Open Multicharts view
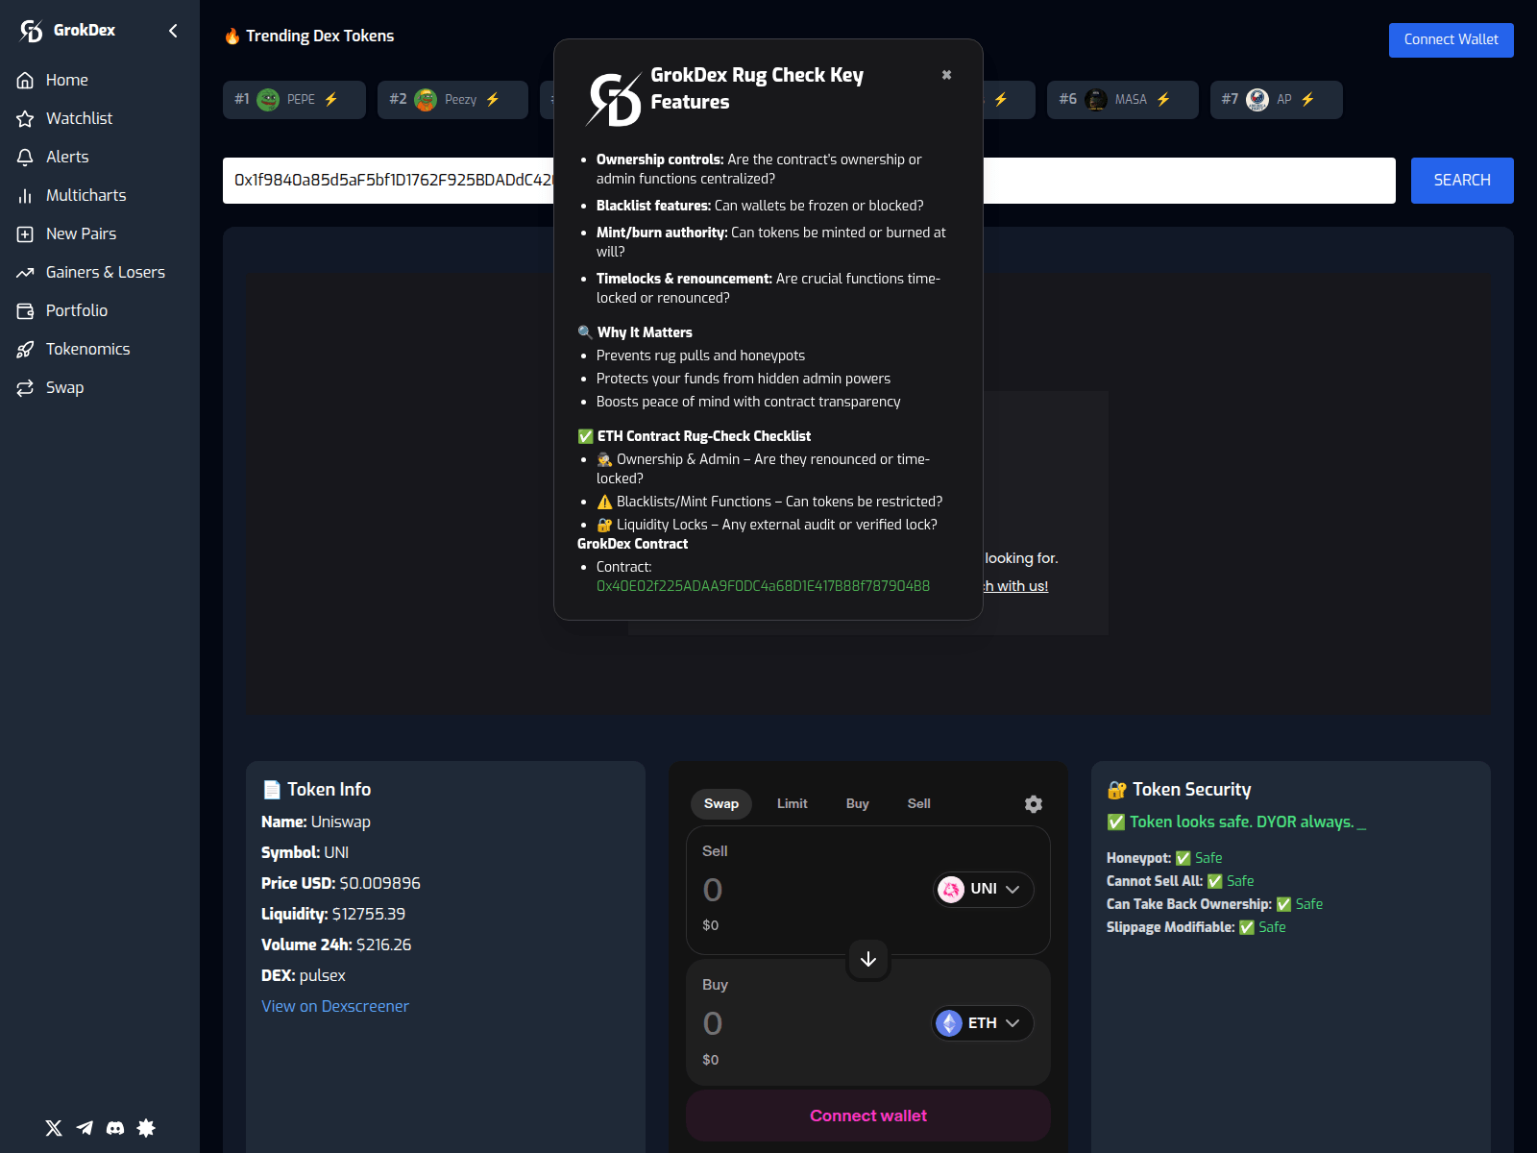Image resolution: width=1537 pixels, height=1153 pixels. tap(85, 195)
